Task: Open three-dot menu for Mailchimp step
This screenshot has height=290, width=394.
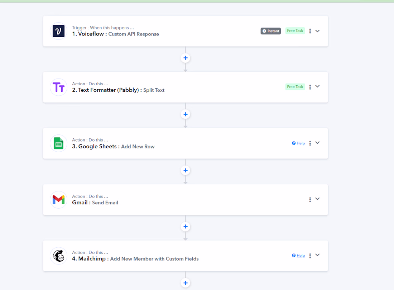Action: [x=310, y=256]
